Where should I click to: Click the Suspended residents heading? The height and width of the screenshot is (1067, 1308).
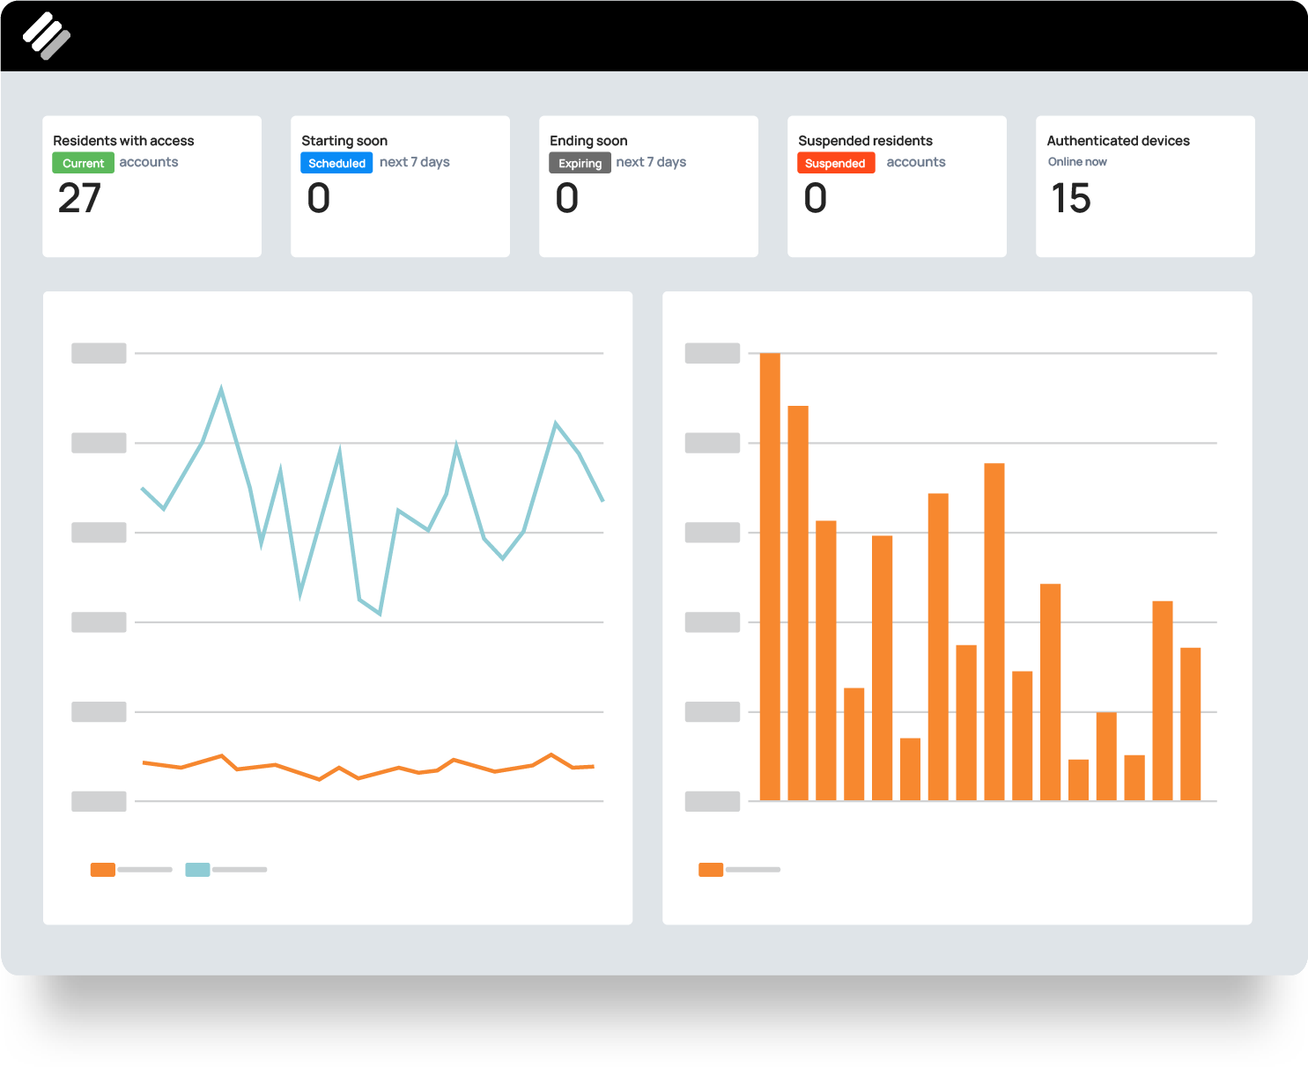(865, 141)
